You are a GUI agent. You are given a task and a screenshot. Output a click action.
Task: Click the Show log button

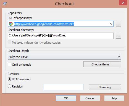(x=105, y=87)
